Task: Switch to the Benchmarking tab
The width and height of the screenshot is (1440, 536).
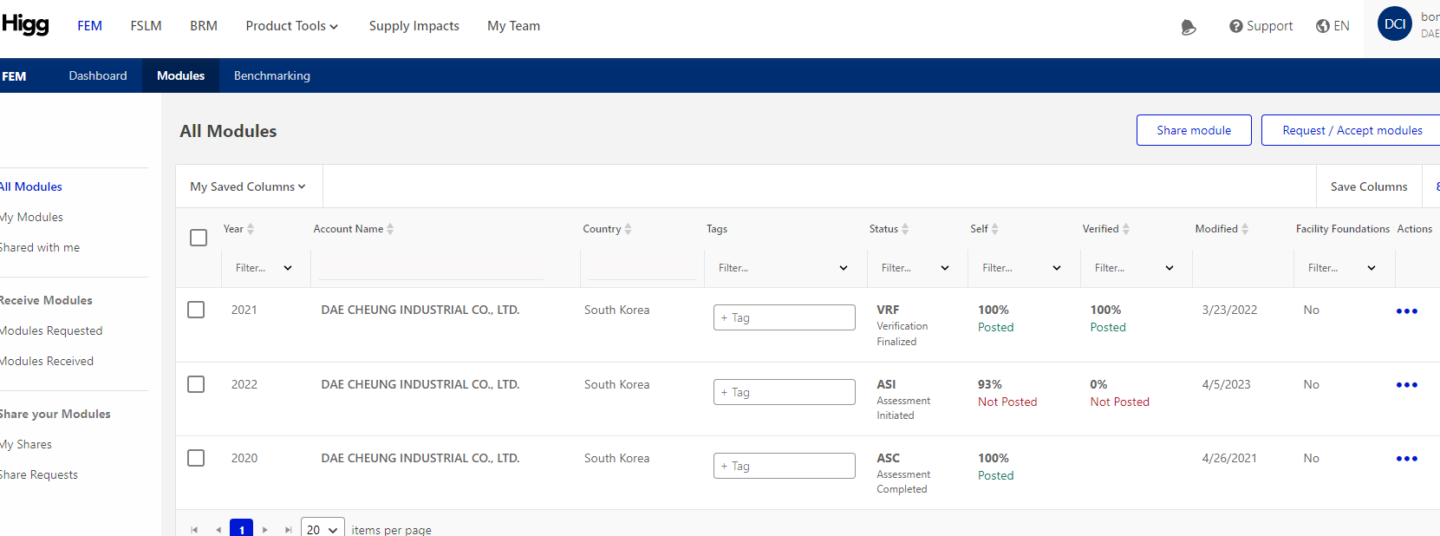Action: (x=271, y=75)
